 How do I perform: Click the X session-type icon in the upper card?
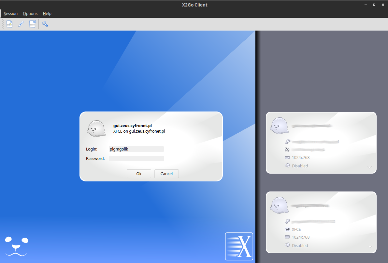pyautogui.click(x=287, y=150)
